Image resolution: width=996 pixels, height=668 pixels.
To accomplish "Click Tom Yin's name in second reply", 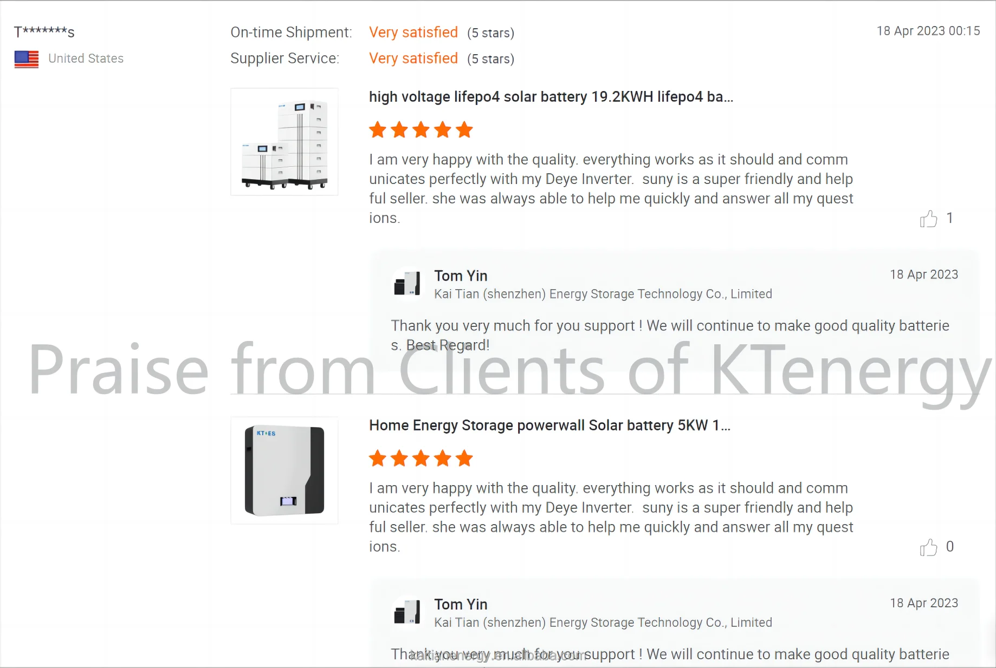I will click(461, 605).
